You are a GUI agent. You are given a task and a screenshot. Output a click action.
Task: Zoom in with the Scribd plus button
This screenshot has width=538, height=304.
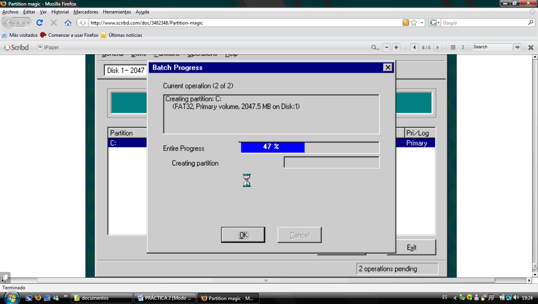tap(396, 47)
